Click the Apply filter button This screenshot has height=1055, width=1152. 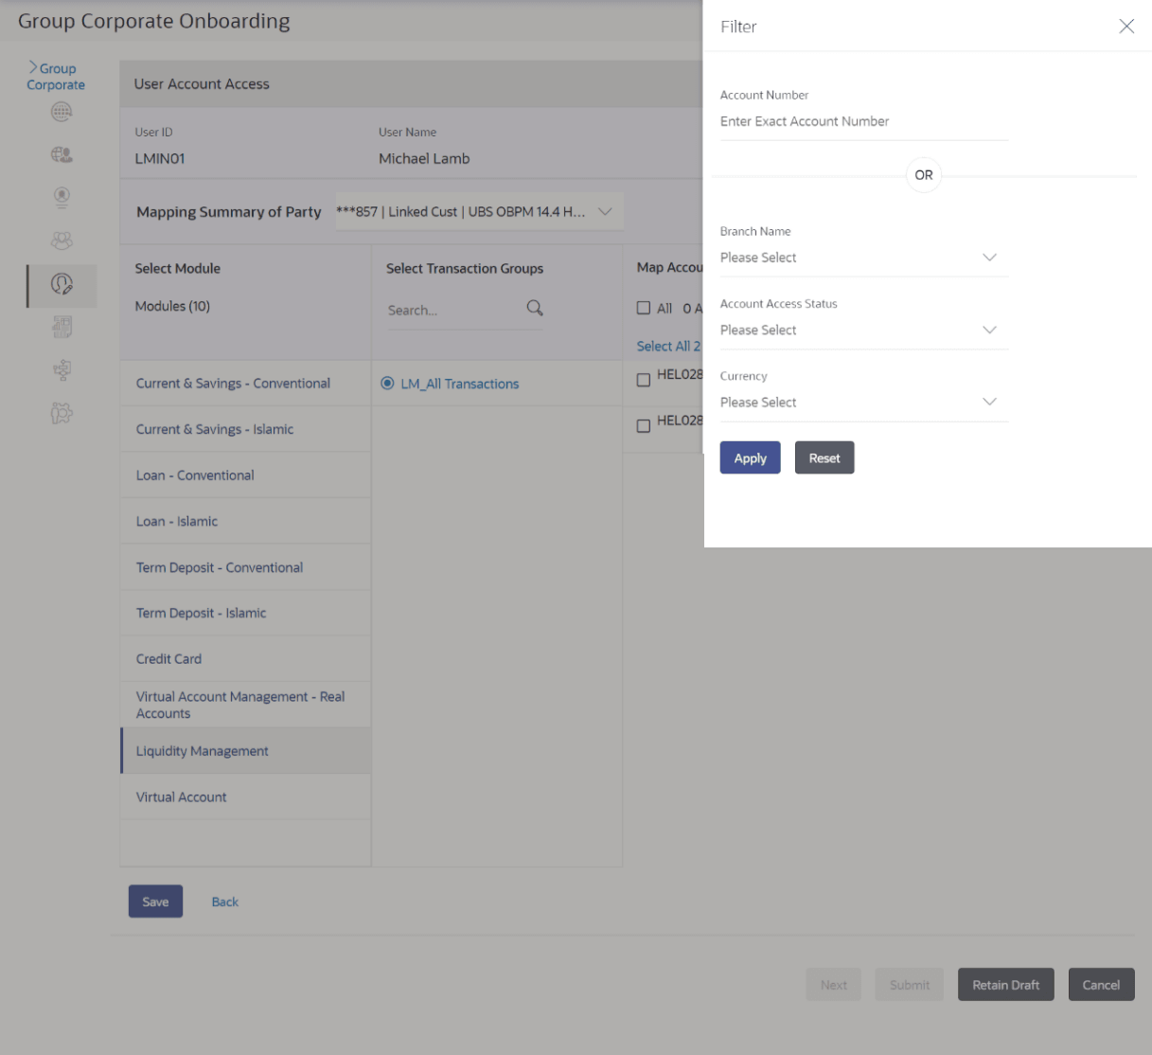pyautogui.click(x=750, y=458)
